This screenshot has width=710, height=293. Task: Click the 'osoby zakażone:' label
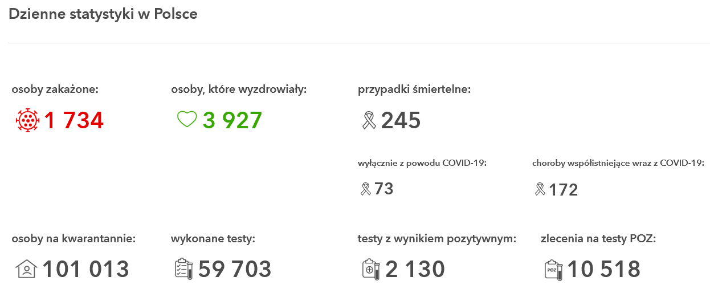(x=55, y=89)
